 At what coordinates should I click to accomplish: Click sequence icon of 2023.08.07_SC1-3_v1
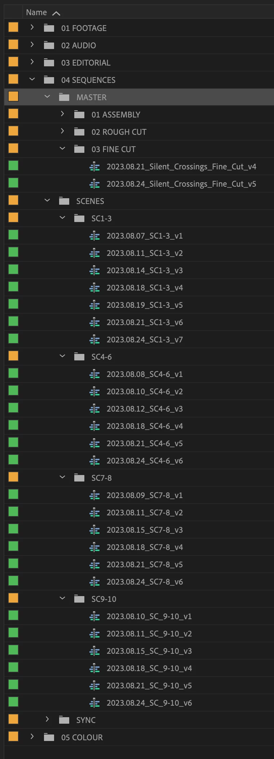[x=94, y=236]
